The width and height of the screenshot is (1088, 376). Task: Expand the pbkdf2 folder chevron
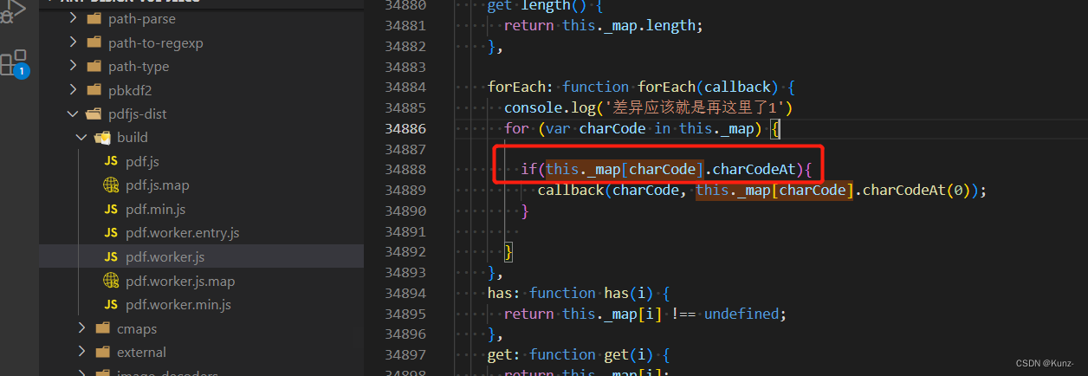[74, 89]
